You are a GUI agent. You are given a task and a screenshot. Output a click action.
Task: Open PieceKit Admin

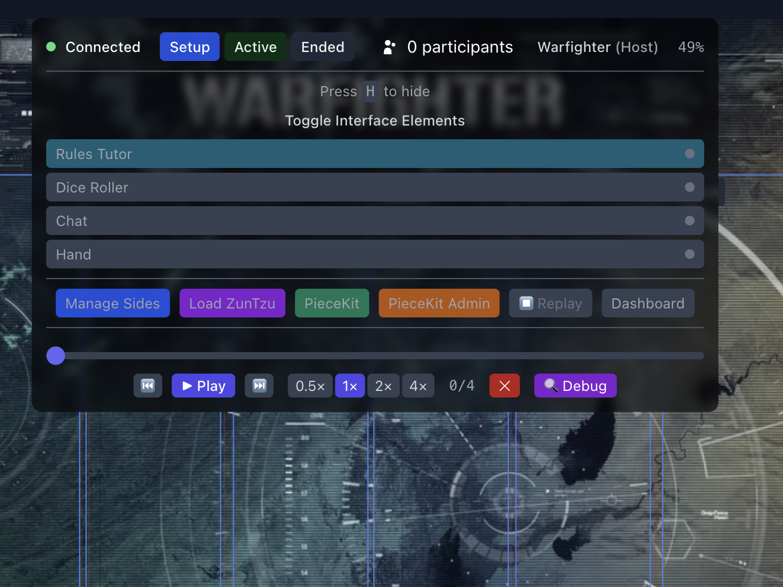[x=439, y=303]
